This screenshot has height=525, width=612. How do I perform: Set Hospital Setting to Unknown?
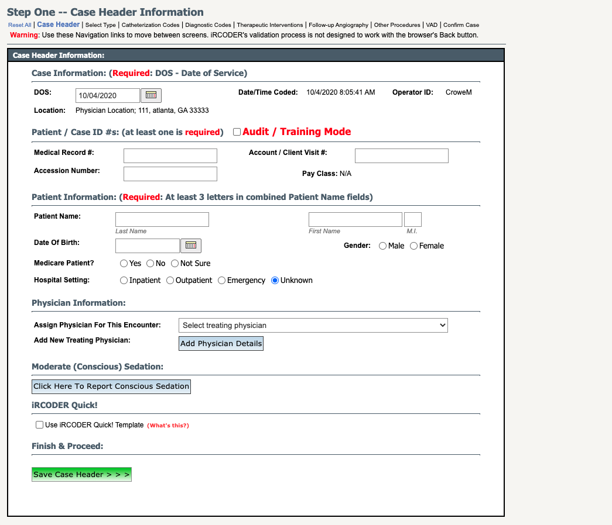tap(275, 281)
